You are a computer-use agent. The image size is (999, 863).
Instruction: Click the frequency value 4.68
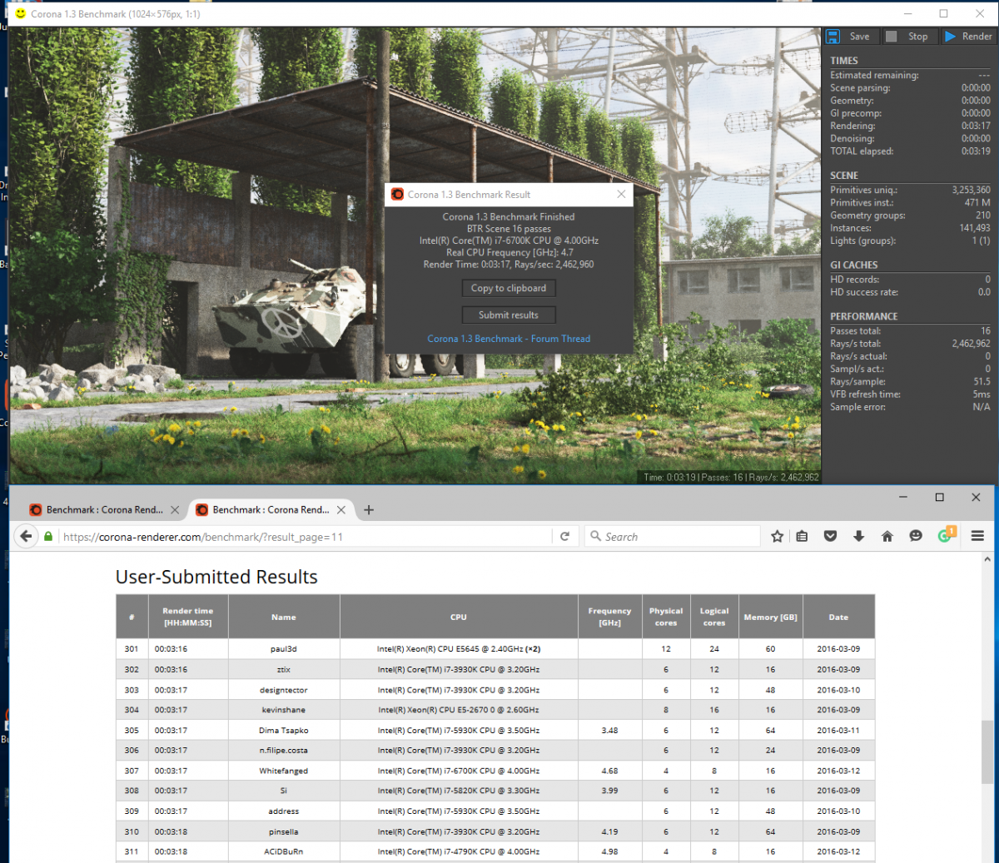[610, 771]
